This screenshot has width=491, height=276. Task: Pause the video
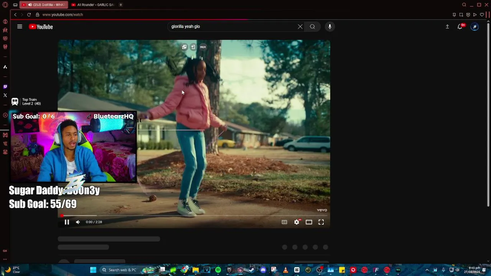[67, 222]
